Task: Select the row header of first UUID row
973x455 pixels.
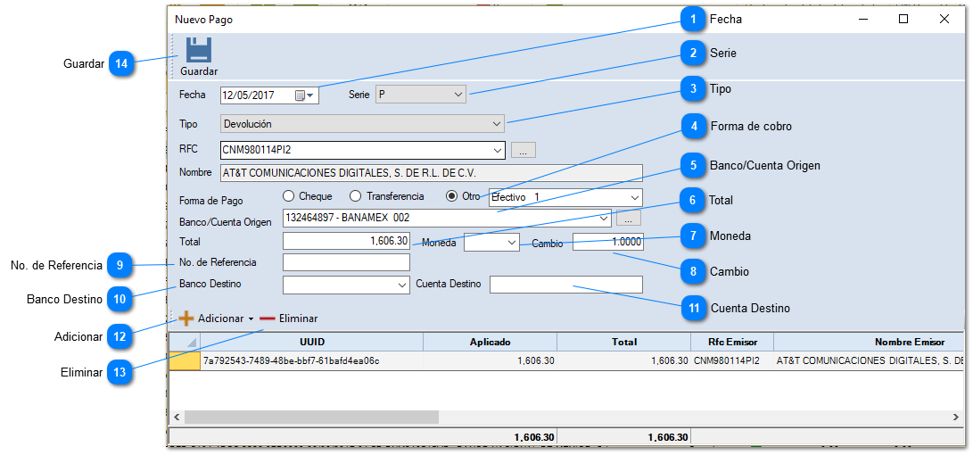Action: point(185,361)
